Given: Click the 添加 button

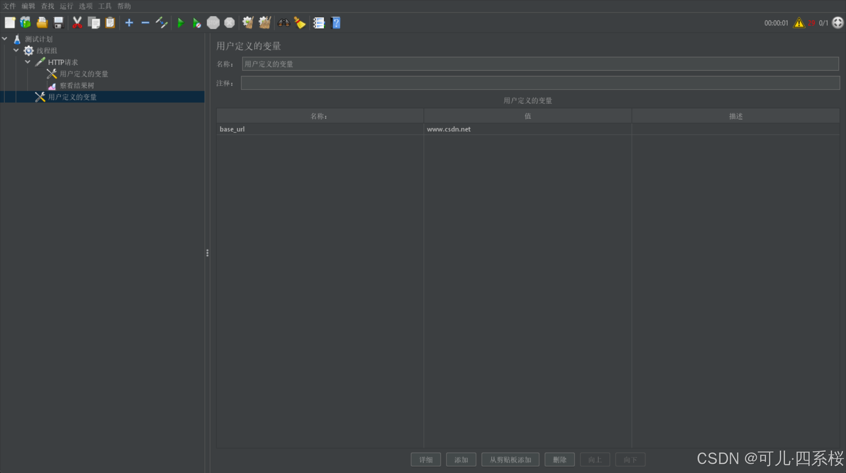Looking at the screenshot, I should (461, 459).
